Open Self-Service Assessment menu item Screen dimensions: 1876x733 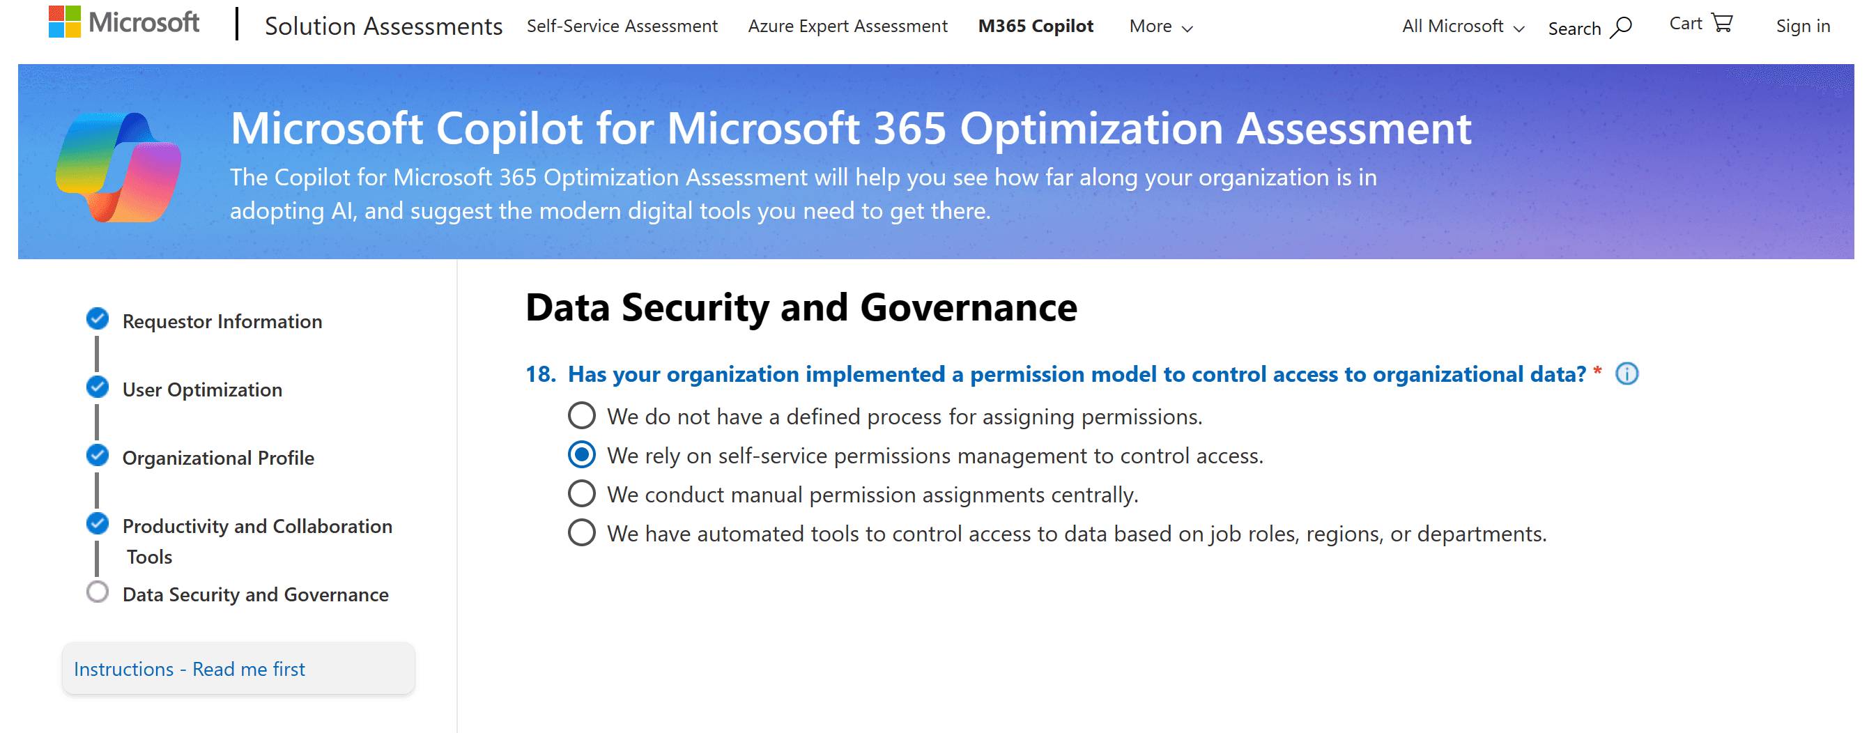click(x=622, y=26)
